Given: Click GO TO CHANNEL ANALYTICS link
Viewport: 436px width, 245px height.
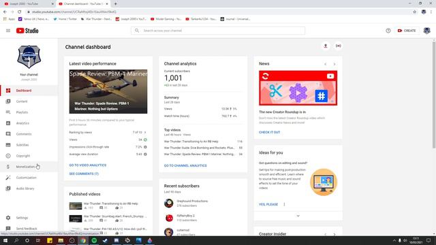Looking at the screenshot, I should 185,165.
